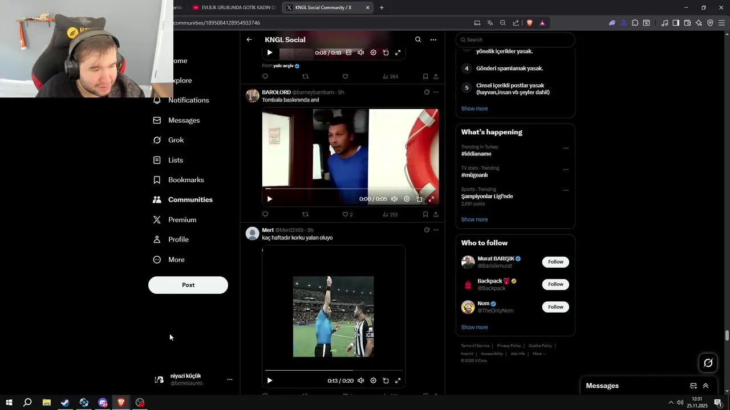Expand the Messages drawer chevrons
730x410 pixels.
coord(705,386)
